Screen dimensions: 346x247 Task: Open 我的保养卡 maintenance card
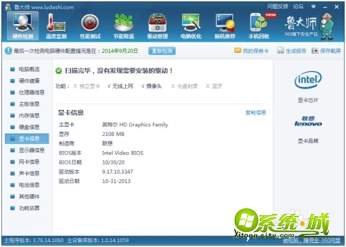coord(251,51)
